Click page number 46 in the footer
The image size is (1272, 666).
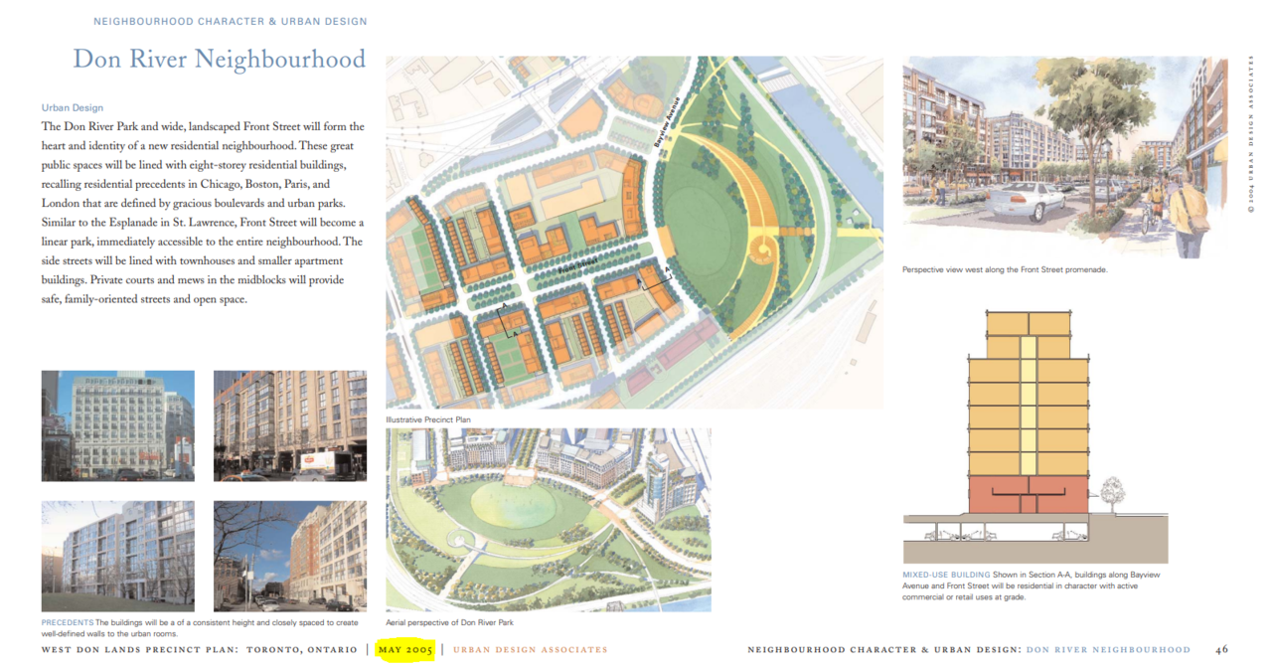point(1221,650)
